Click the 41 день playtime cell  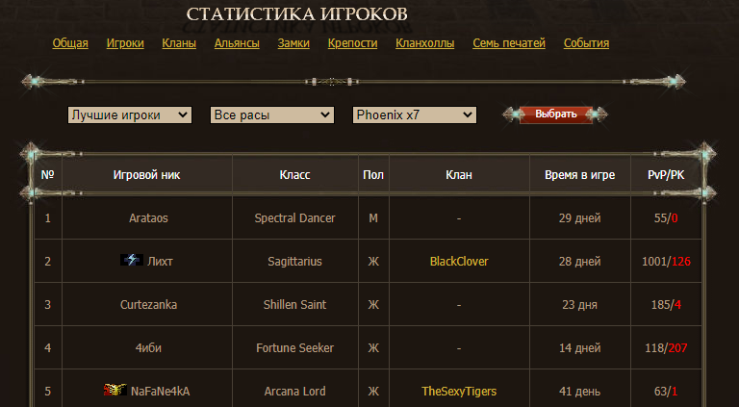coord(579,392)
